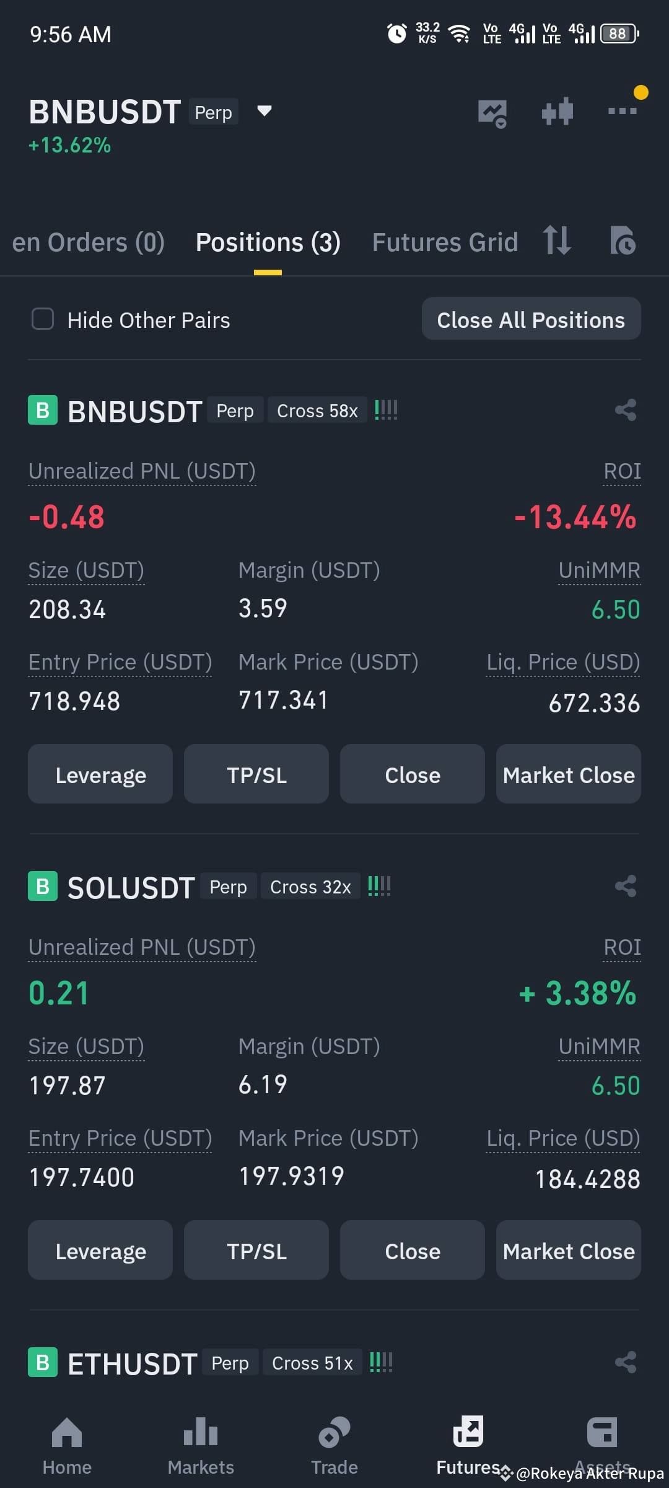Screen dimensions: 669x1488
Task: Share the SOLUSDT position
Action: coord(626,887)
